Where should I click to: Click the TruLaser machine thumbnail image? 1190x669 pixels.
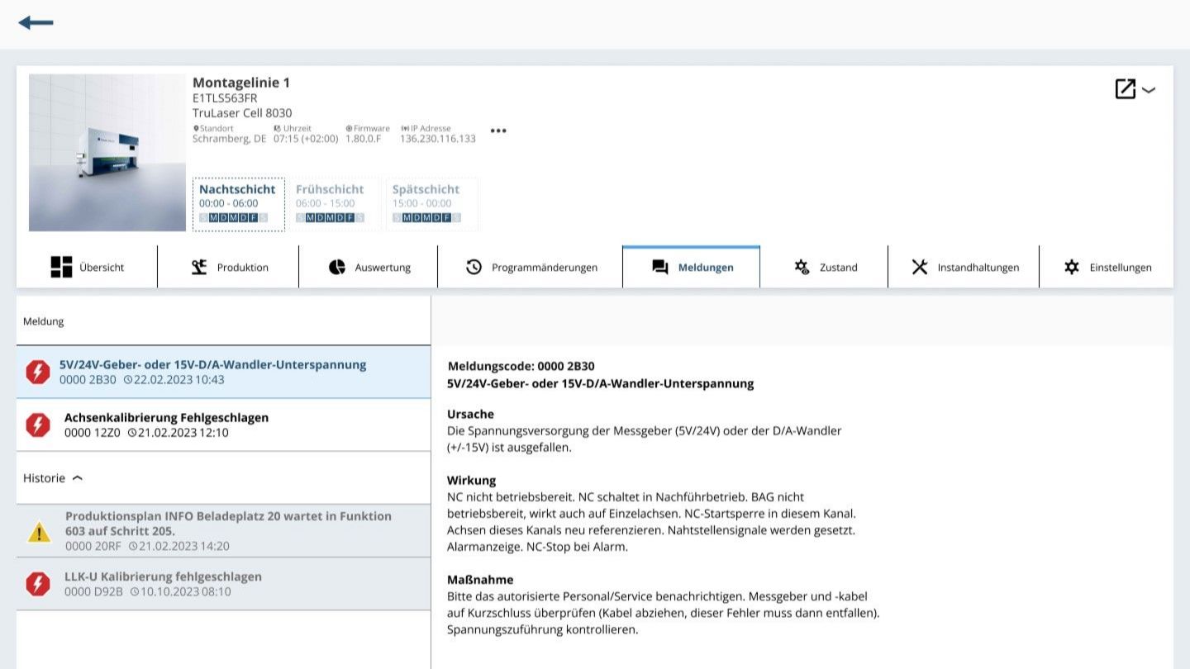[x=107, y=153]
